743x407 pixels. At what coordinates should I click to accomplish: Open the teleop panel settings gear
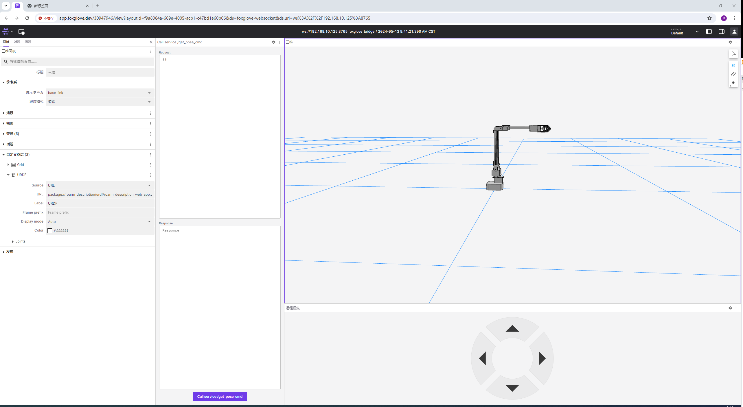730,308
